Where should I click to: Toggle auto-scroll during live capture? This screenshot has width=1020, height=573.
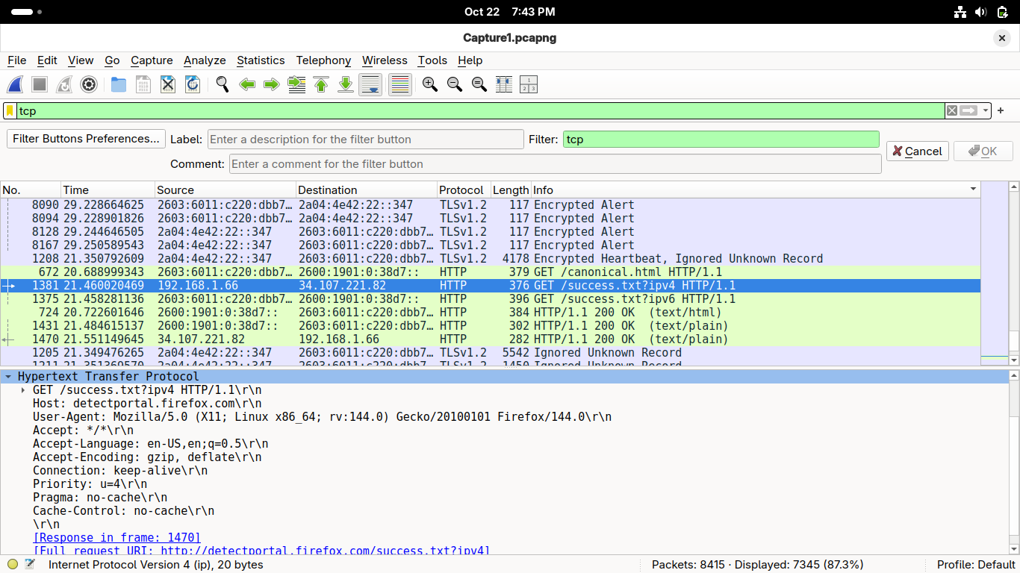(x=370, y=85)
